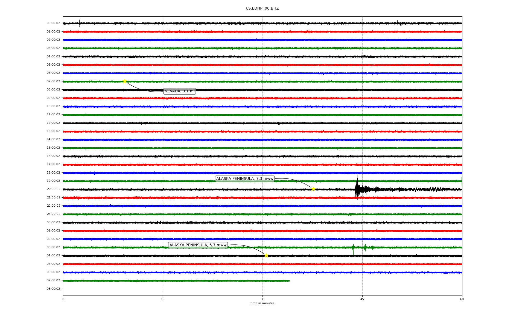Click the 30 tick label on the x-axis

(x=262, y=299)
